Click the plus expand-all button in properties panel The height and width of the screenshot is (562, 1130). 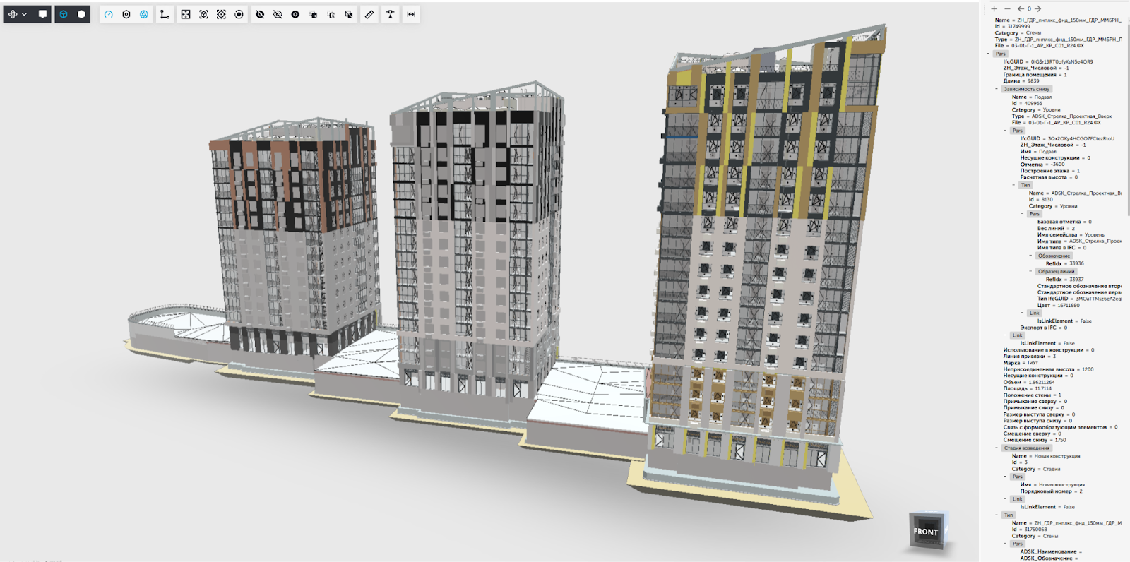[x=994, y=9]
